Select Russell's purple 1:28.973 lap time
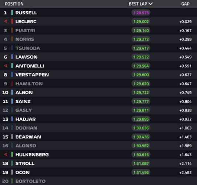Image resolution: width=197 pixels, height=185 pixels. click(x=141, y=13)
